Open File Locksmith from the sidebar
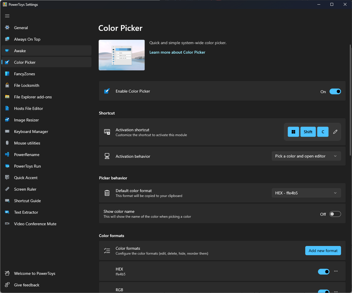 pos(7,85)
